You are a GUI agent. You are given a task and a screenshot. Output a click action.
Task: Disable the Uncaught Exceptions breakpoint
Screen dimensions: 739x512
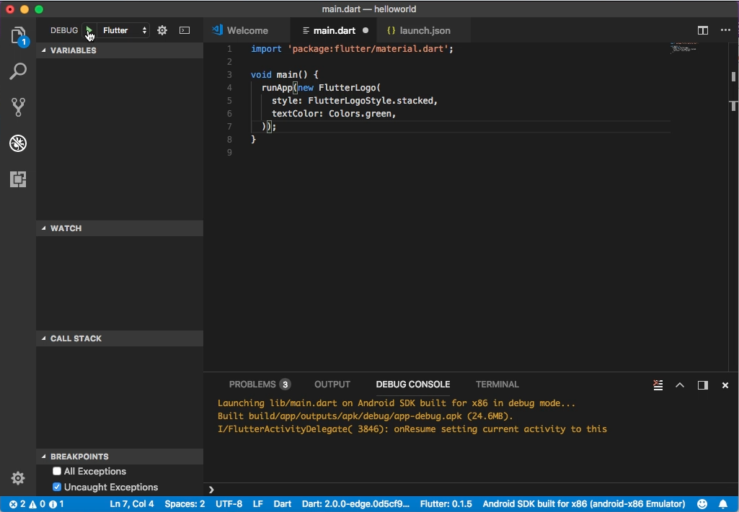(x=57, y=487)
